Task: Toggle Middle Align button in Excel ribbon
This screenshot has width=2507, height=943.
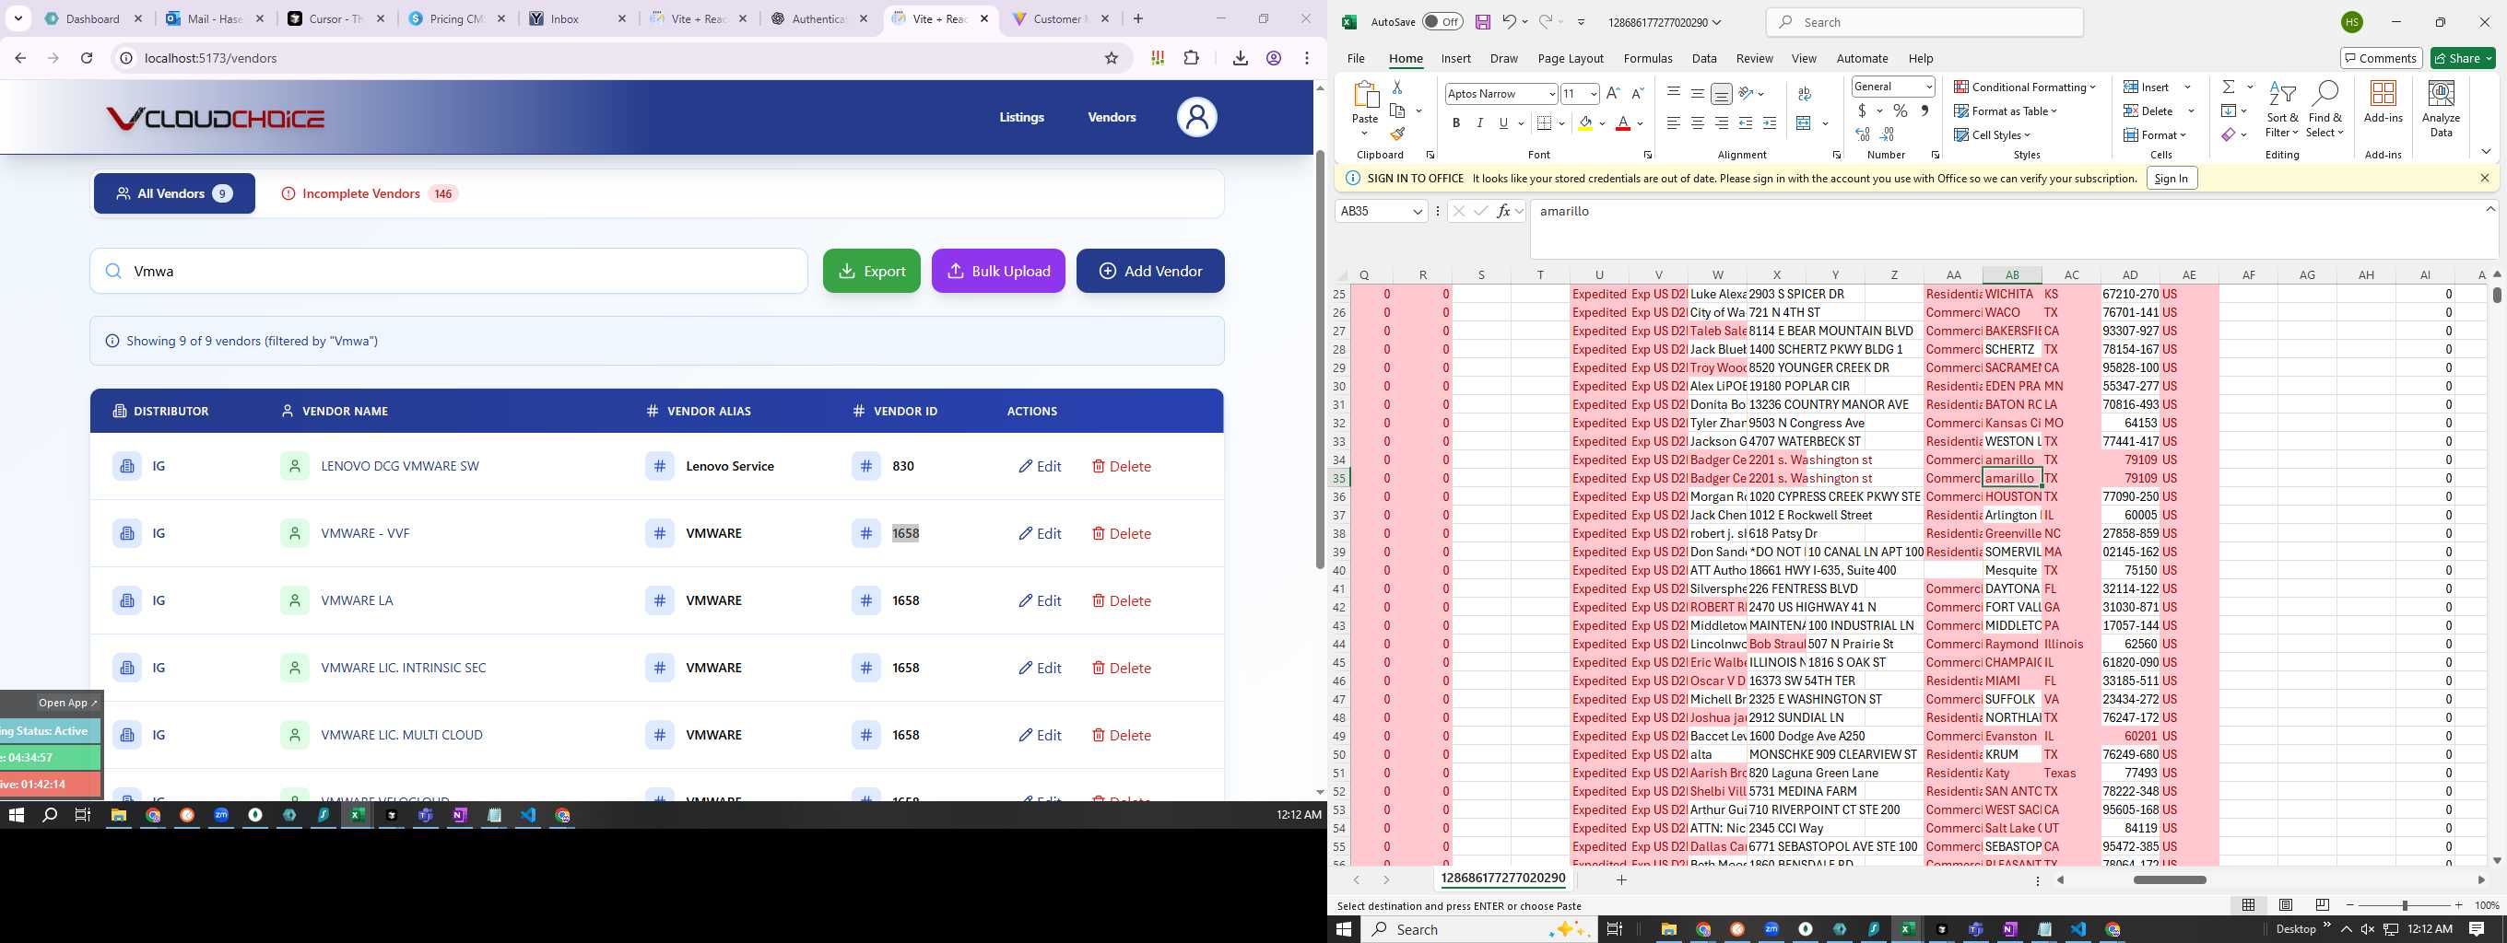Action: point(1697,93)
